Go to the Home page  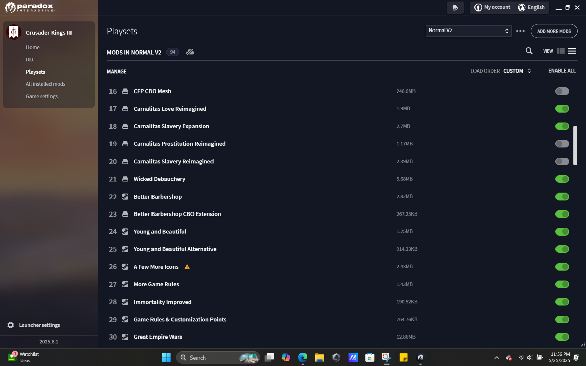[x=33, y=47]
